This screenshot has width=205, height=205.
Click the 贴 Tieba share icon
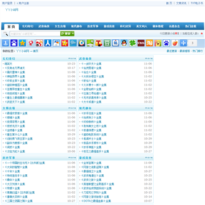point(116,43)
